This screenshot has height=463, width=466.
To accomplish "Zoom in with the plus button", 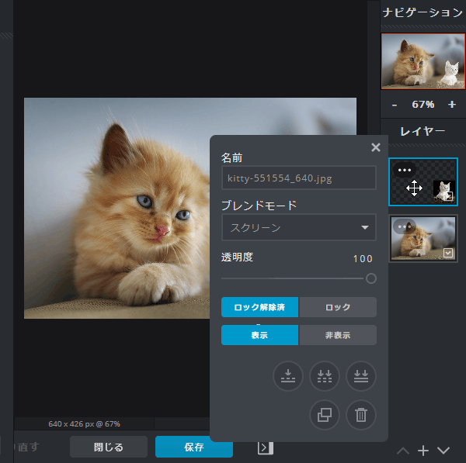I will 452,104.
